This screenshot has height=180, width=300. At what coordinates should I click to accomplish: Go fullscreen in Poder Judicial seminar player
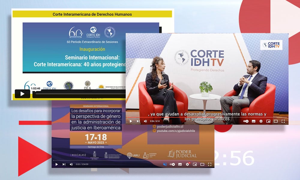click(x=210, y=164)
